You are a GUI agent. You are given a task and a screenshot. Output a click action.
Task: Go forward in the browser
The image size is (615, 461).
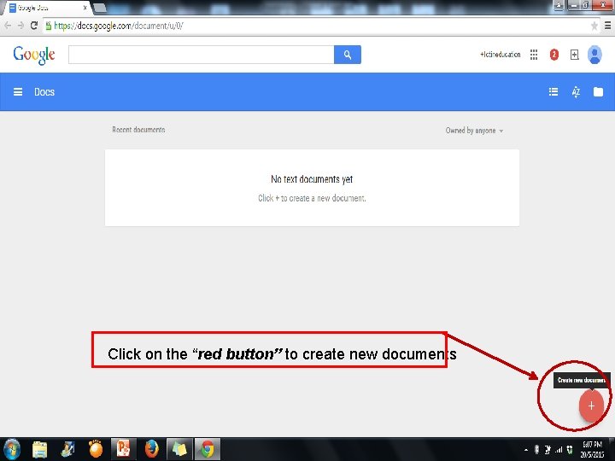(x=20, y=26)
